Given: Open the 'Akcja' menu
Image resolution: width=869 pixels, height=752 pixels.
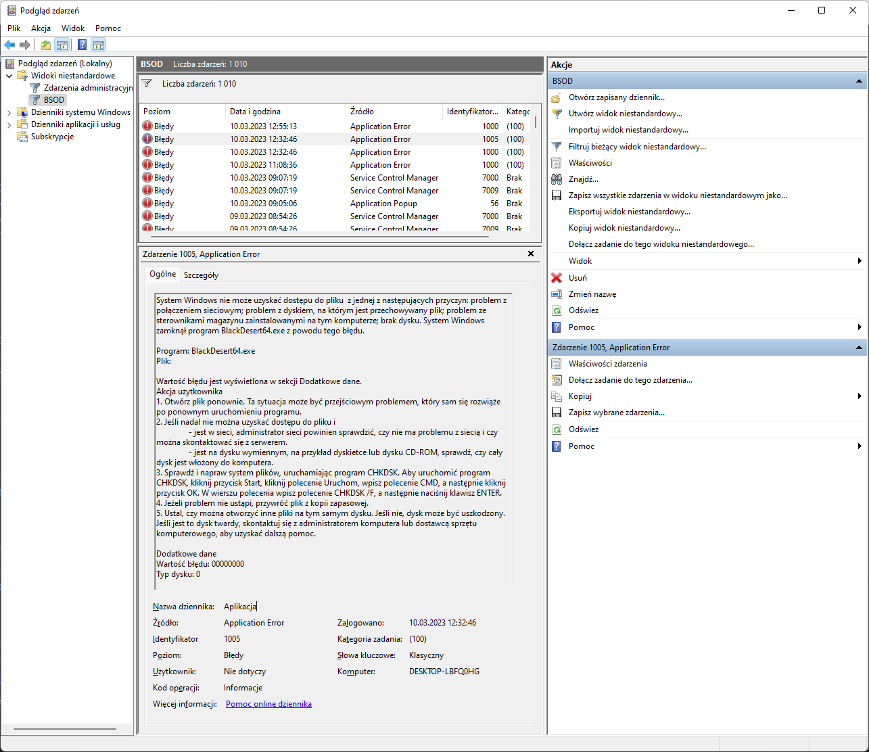Looking at the screenshot, I should (41, 28).
